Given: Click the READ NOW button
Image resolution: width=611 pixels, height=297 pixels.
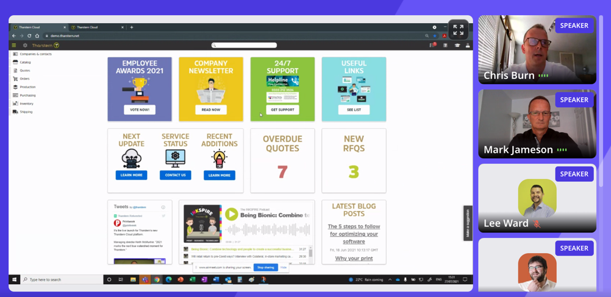Looking at the screenshot, I should (211, 110).
